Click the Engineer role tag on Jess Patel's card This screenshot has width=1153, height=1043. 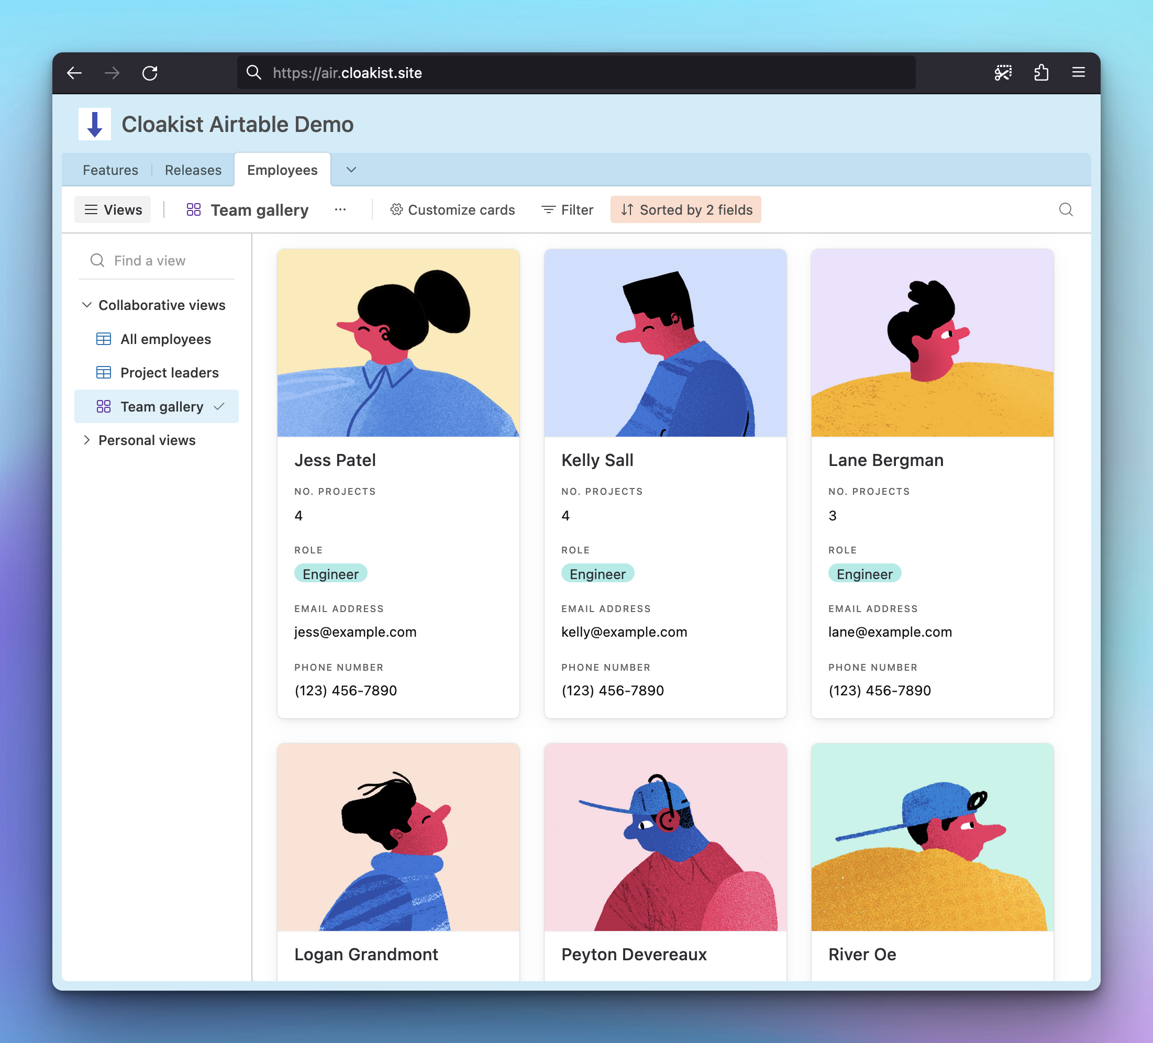[330, 574]
